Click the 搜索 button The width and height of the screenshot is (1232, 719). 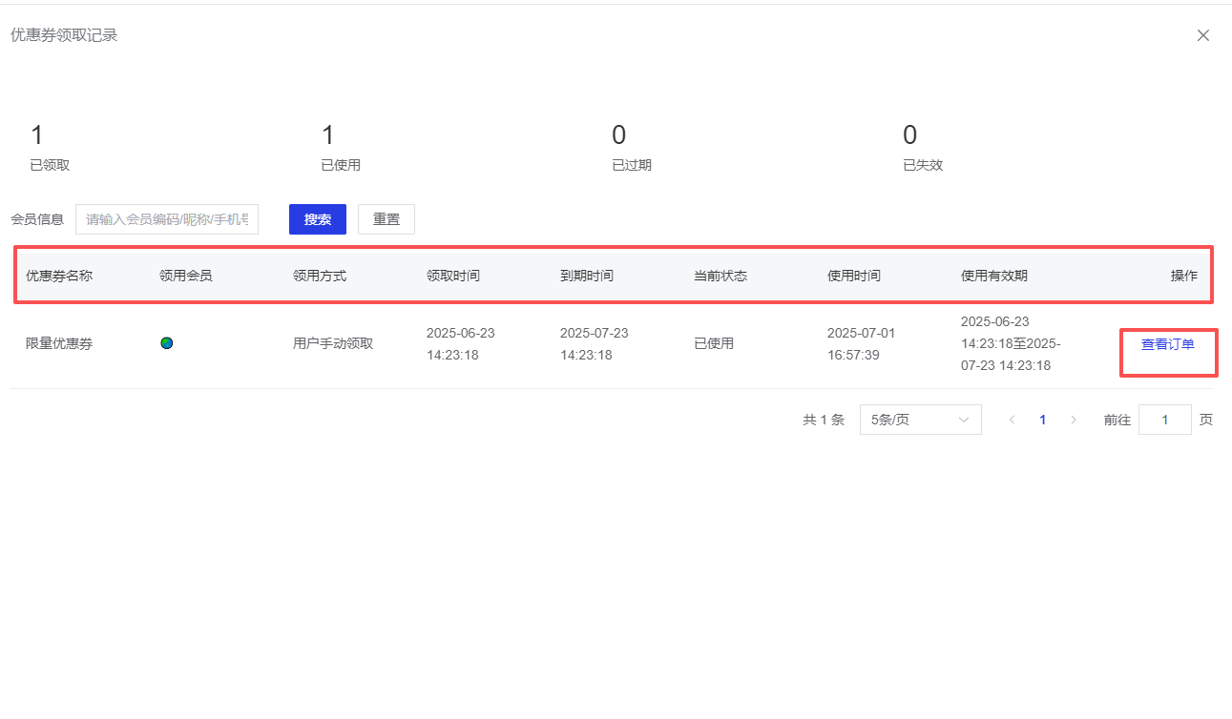point(317,219)
